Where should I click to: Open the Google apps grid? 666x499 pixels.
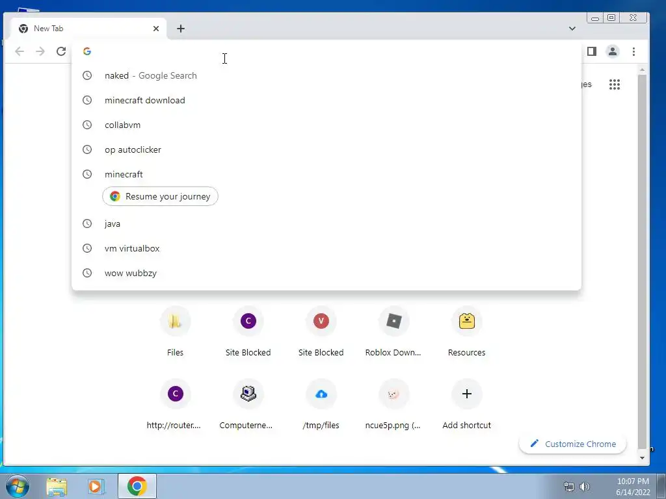point(614,84)
